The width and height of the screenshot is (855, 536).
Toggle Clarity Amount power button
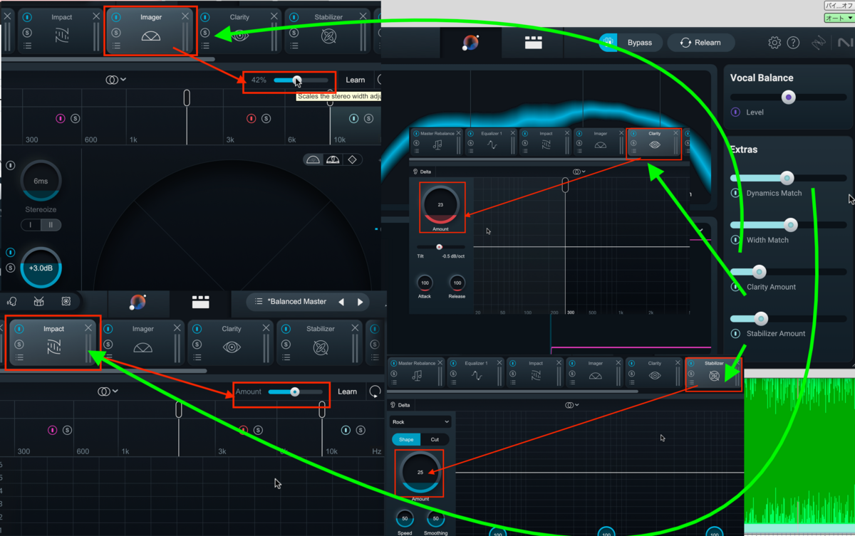point(735,287)
